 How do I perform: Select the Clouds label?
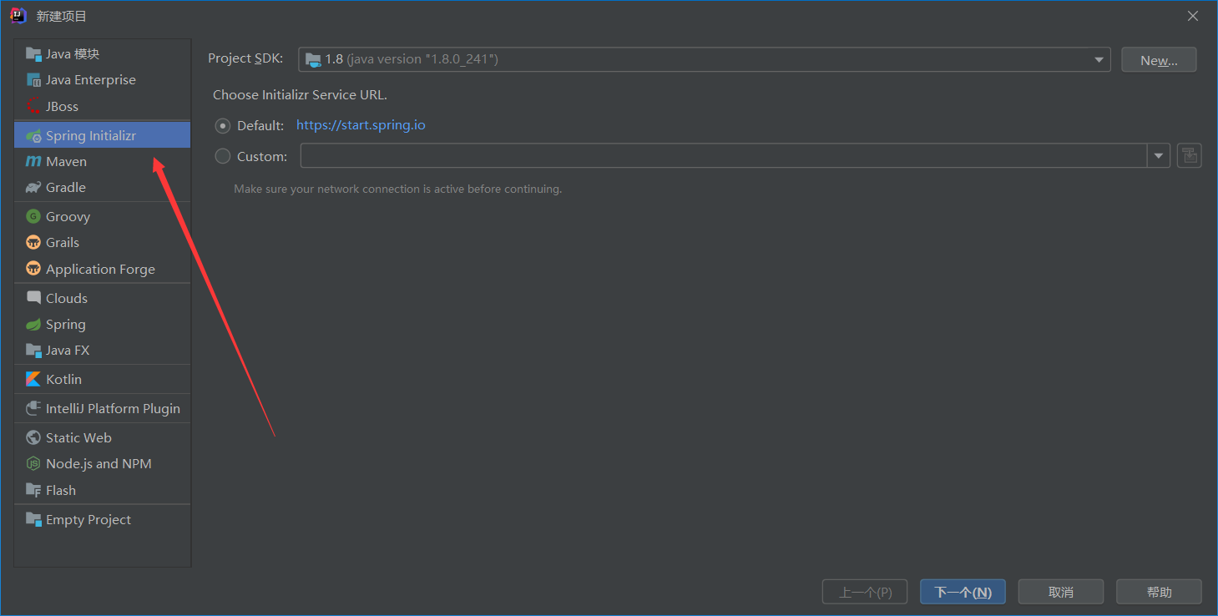click(x=67, y=298)
